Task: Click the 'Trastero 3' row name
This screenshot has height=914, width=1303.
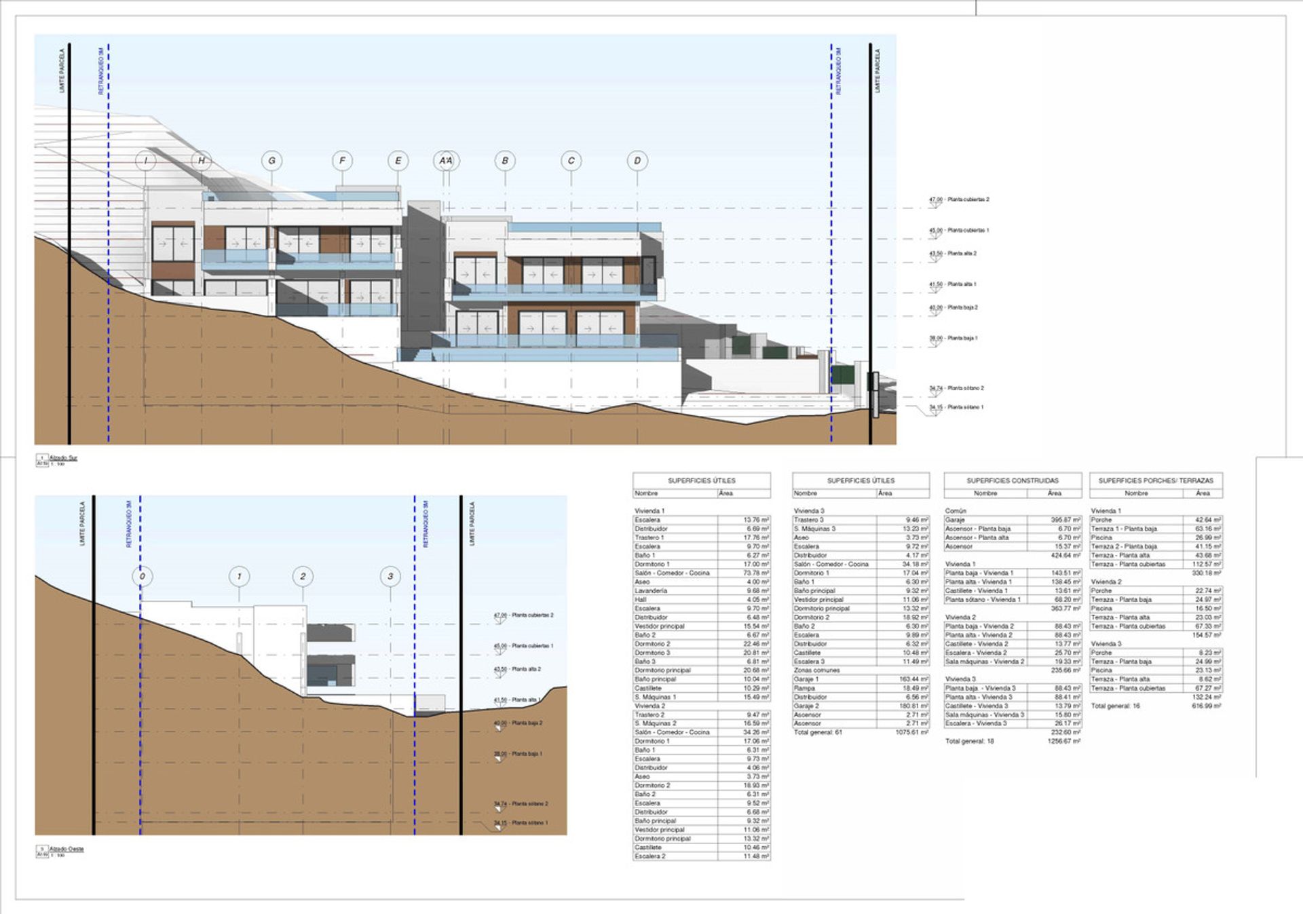Action: click(809, 520)
